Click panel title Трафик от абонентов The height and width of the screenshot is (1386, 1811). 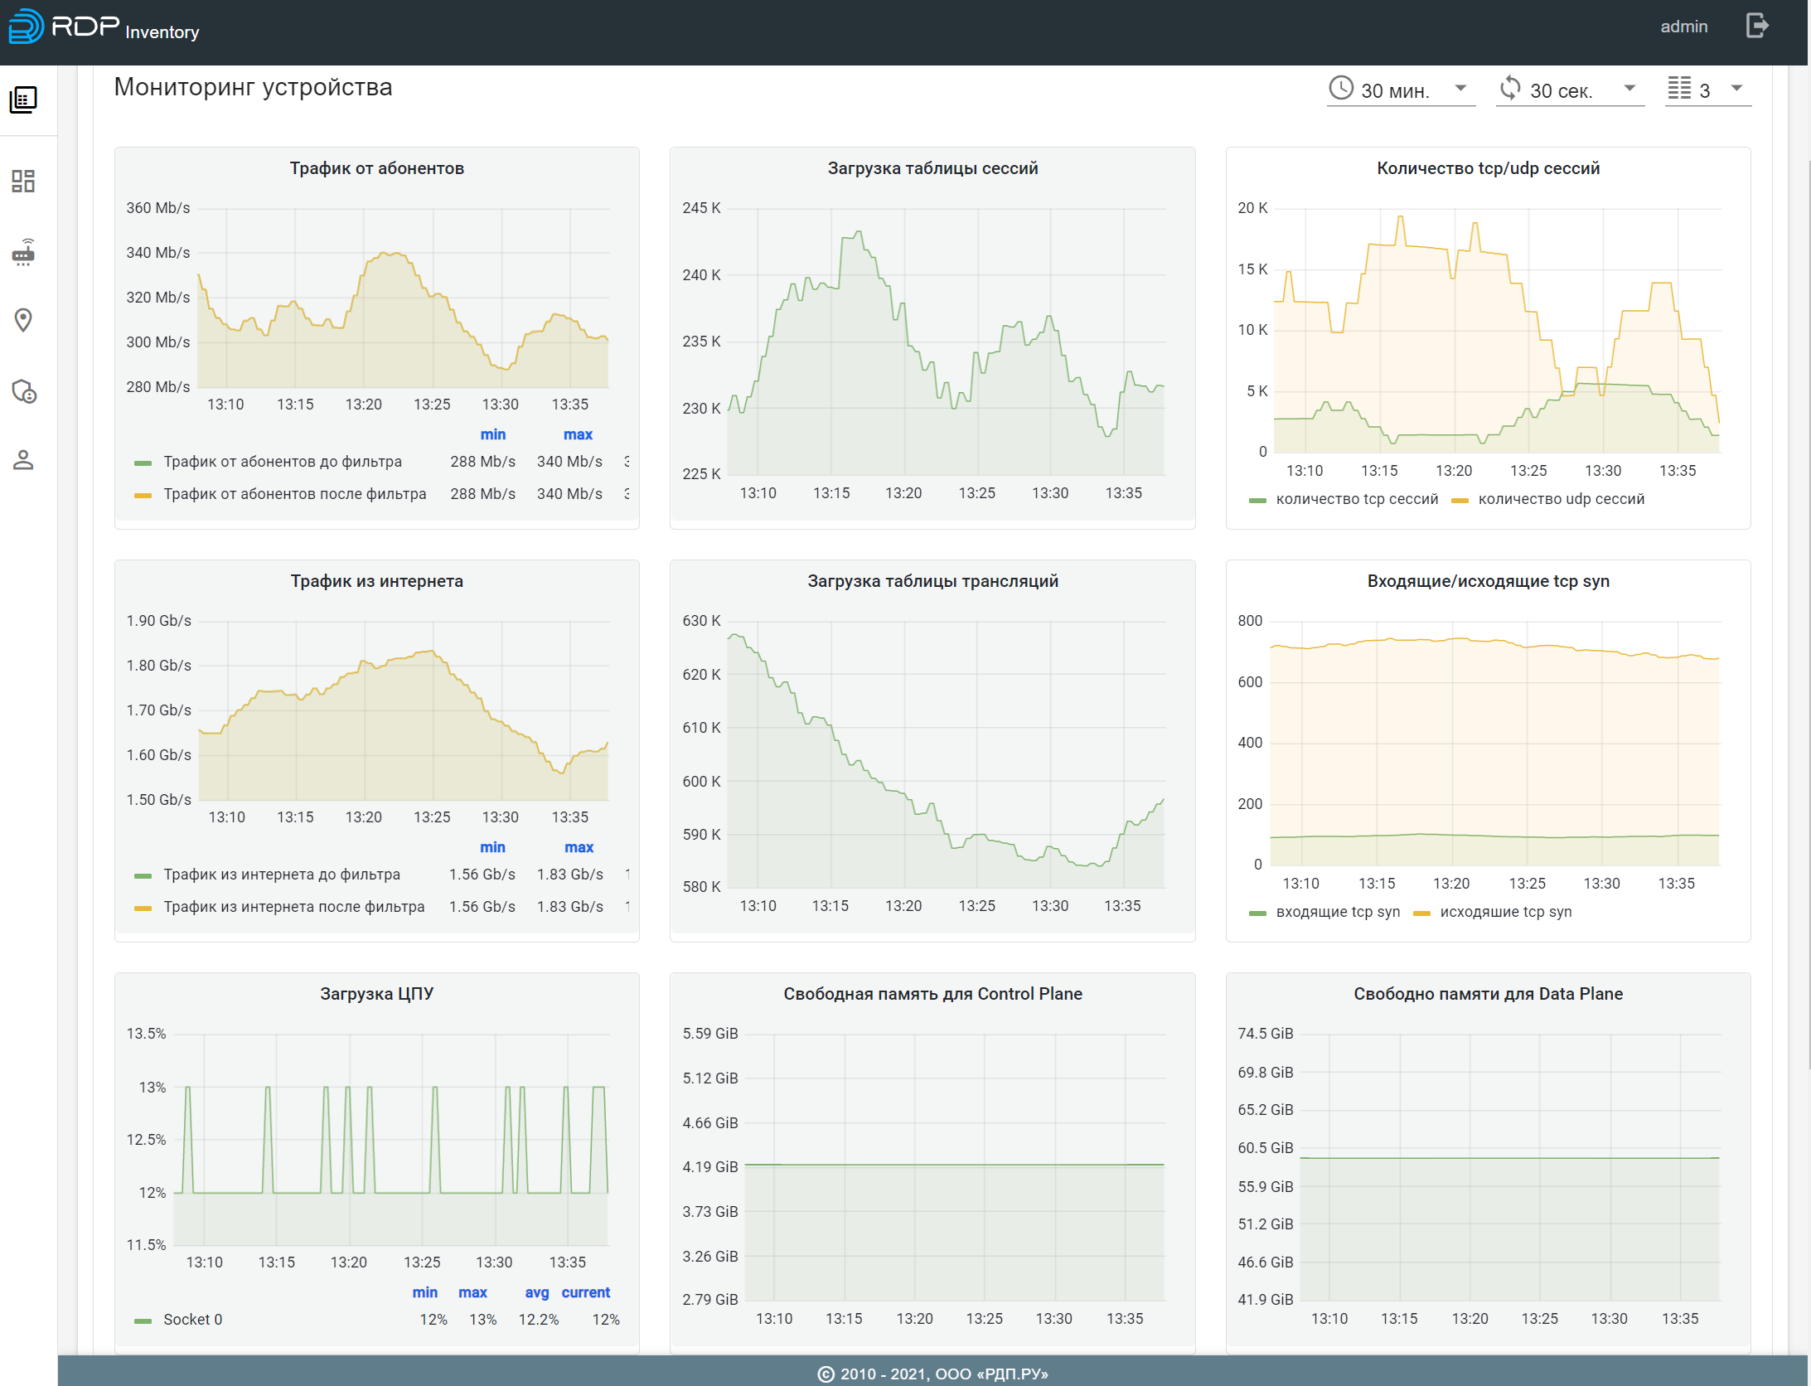tap(377, 168)
